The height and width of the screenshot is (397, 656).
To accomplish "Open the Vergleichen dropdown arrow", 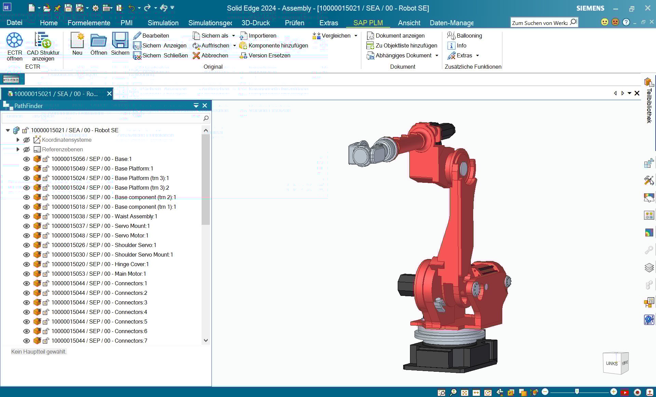I will (x=356, y=36).
